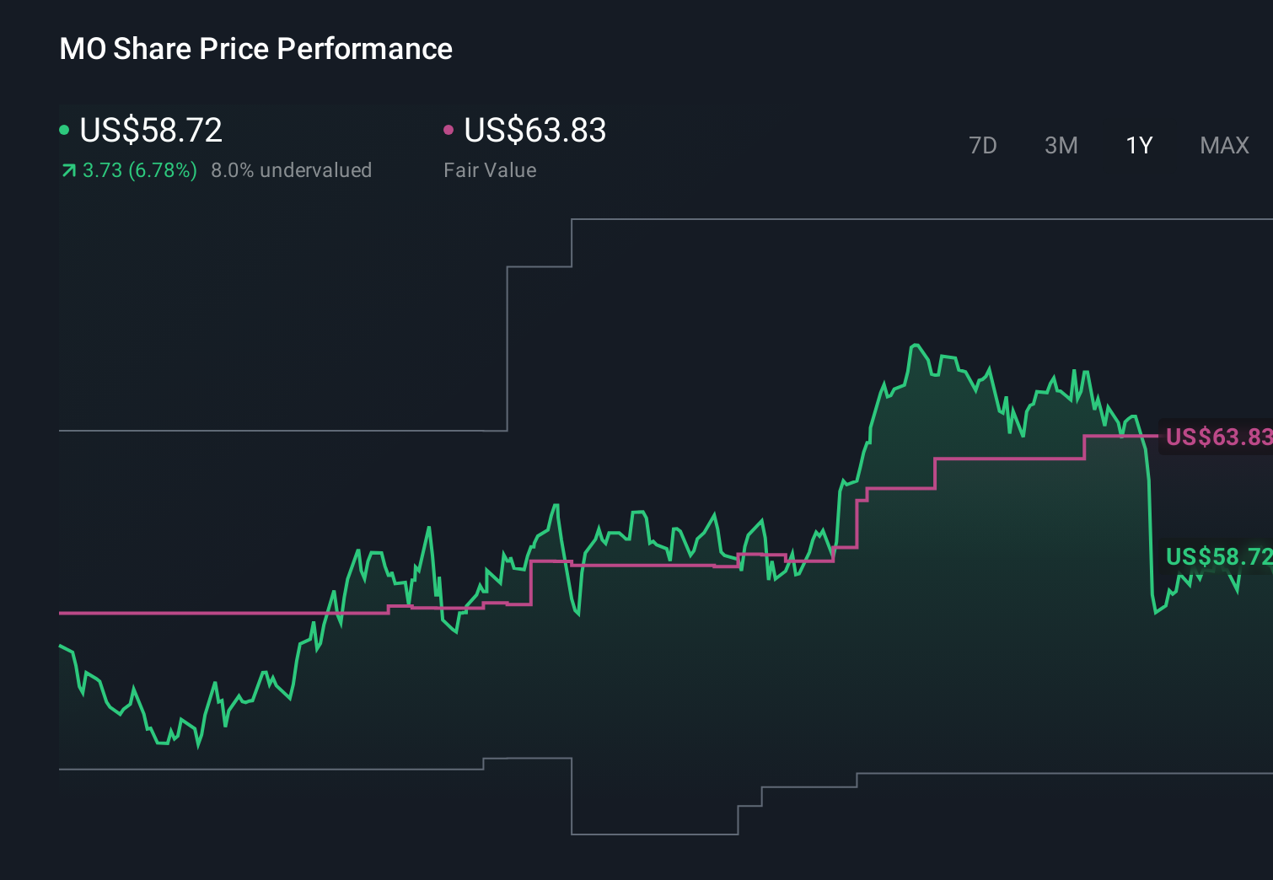Viewport: 1273px width, 880px height.
Task: Click the US$58.72 current price tag
Action: pyautogui.click(x=1217, y=556)
